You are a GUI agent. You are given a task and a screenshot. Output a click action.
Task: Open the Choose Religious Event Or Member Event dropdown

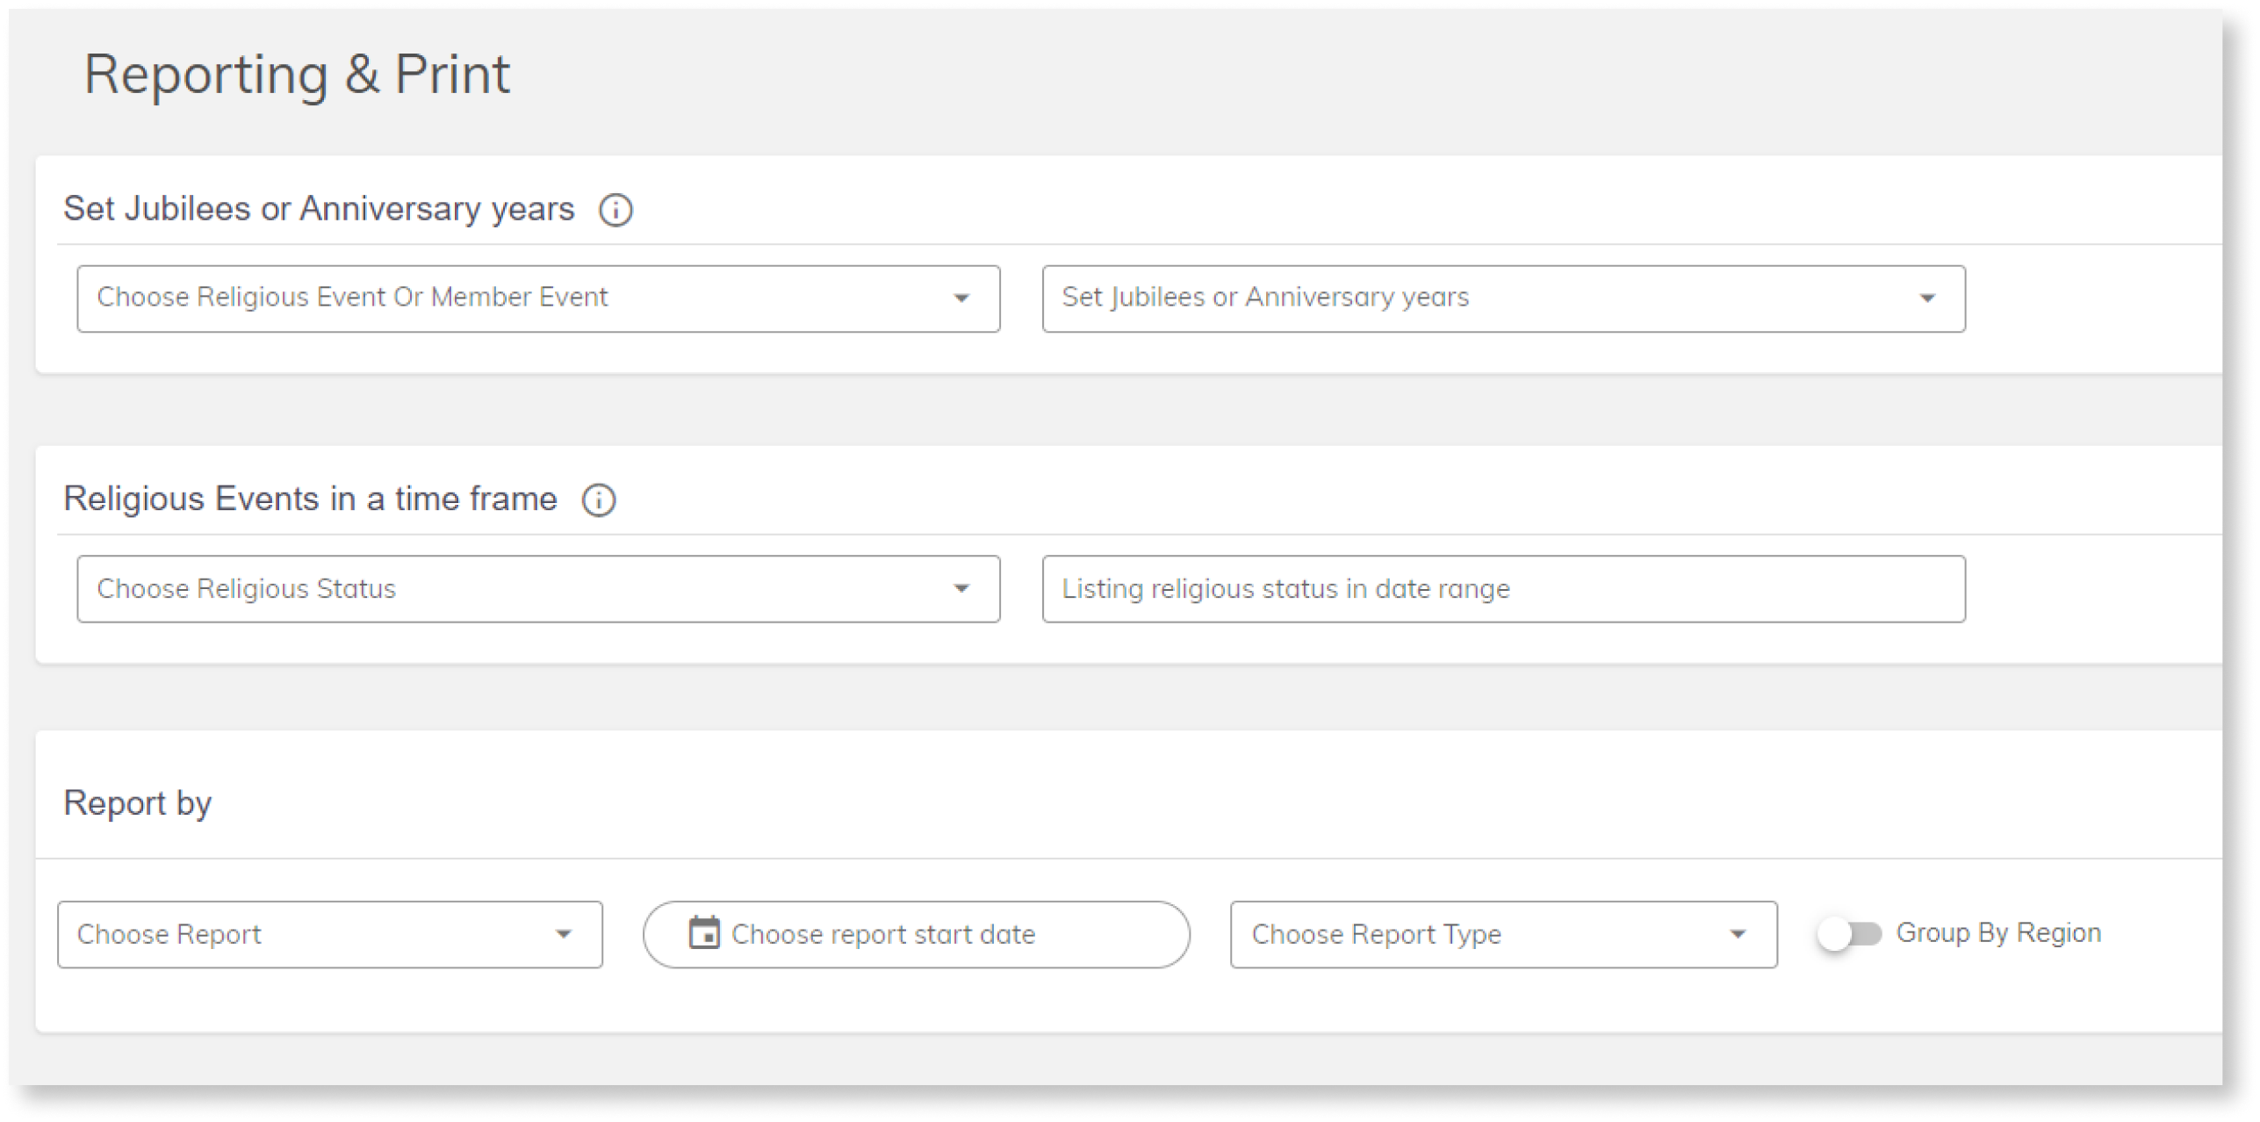(537, 298)
